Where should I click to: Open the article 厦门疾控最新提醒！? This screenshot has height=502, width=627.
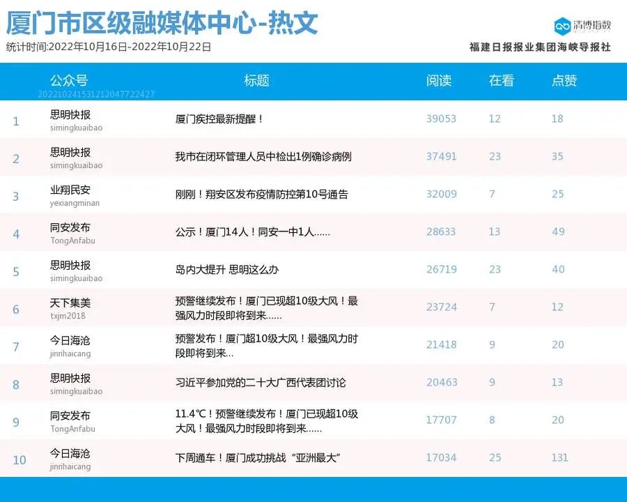coord(219,119)
